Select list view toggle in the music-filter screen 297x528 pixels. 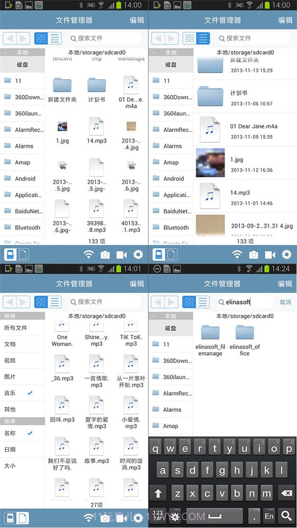(x=55, y=302)
